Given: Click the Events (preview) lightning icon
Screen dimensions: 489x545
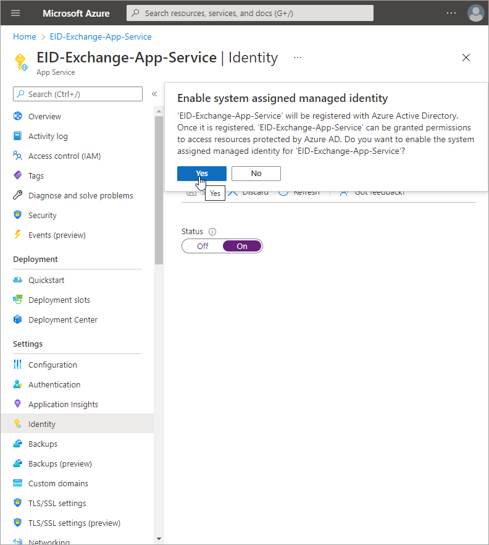Looking at the screenshot, I should coord(17,235).
